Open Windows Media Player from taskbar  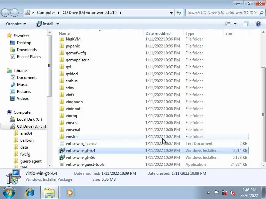tap(70, 193)
